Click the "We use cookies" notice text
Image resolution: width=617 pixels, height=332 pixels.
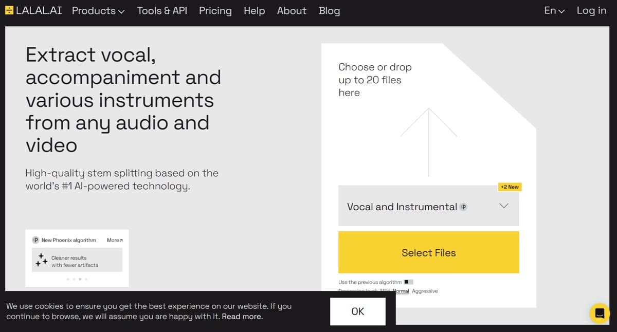pos(149,311)
